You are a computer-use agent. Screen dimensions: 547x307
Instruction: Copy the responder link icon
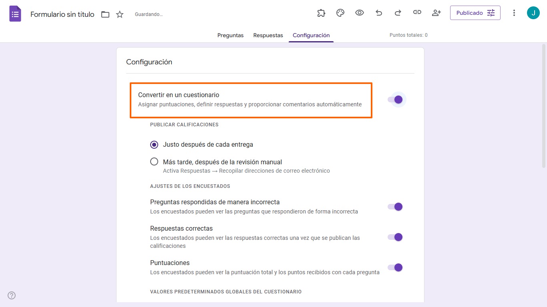tap(417, 13)
